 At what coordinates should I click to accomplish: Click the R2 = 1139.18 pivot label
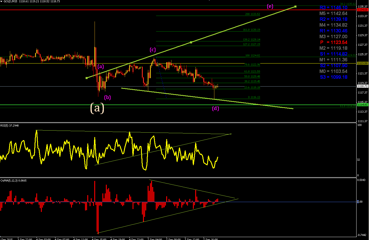(x=333, y=19)
